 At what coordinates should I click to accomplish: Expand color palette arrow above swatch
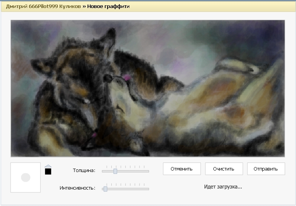(x=48, y=166)
